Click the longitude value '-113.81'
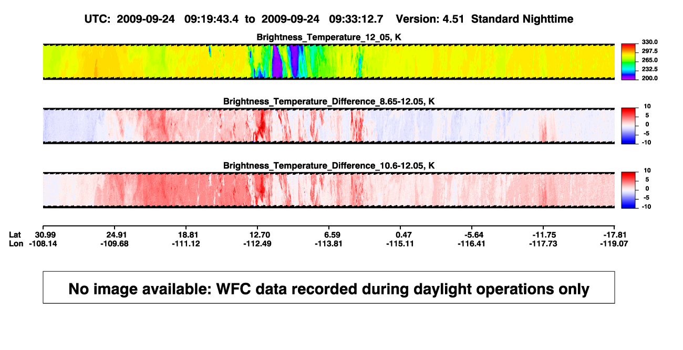683x350 pixels. pyautogui.click(x=328, y=243)
